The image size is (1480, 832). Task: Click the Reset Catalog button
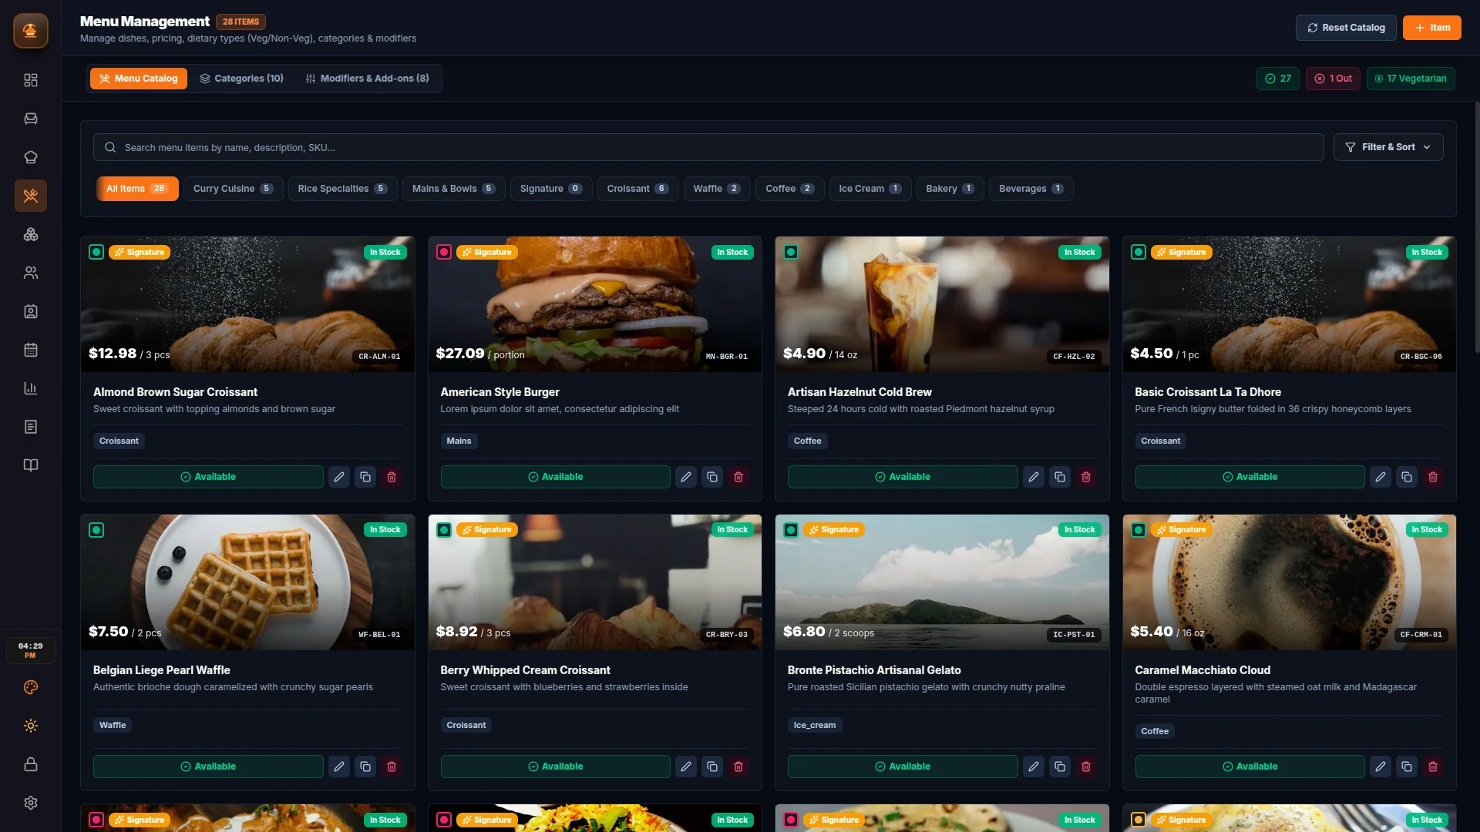1346,28
